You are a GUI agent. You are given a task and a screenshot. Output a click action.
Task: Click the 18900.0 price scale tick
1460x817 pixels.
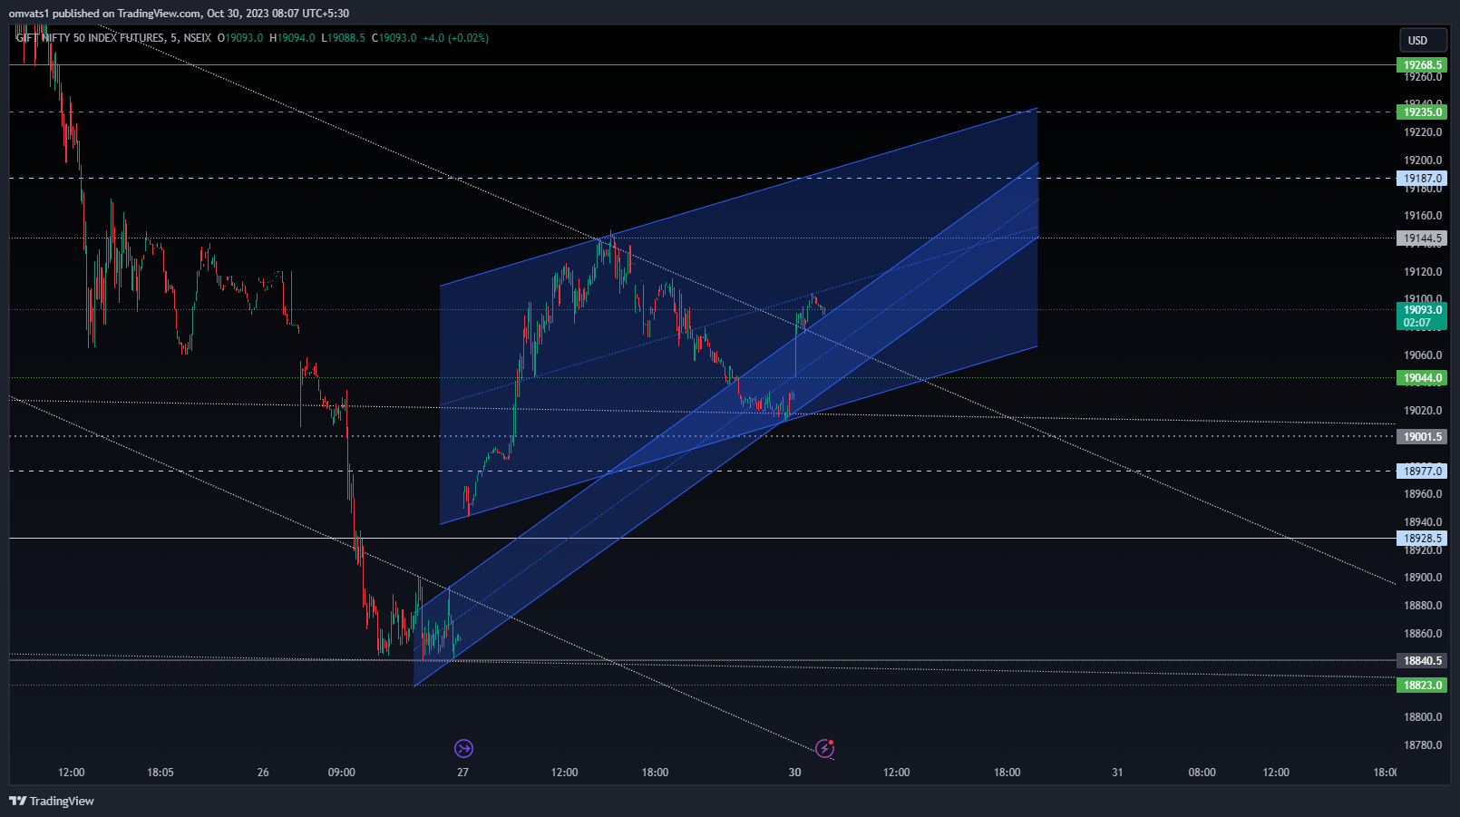click(1423, 578)
